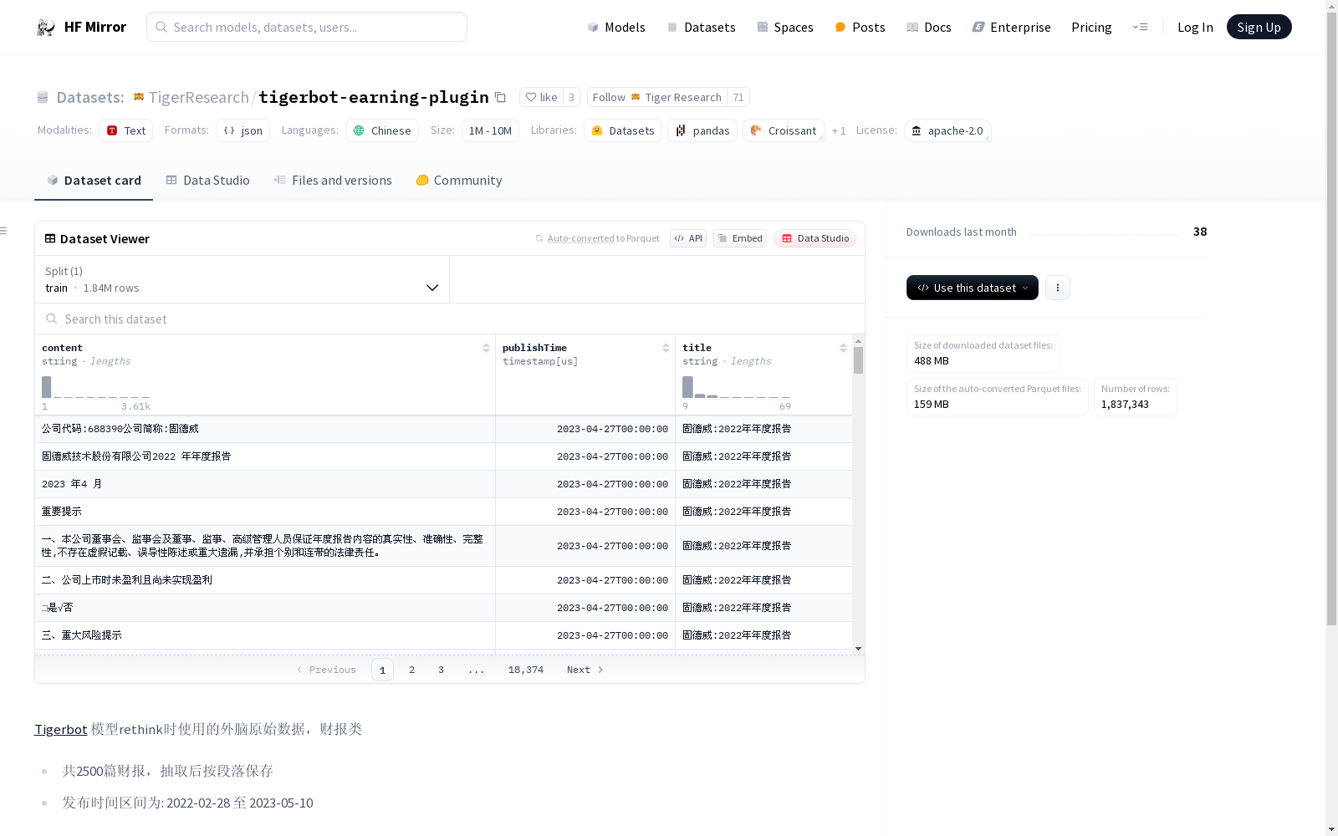Open the Pricing page
The width and height of the screenshot is (1338, 836).
(1091, 27)
